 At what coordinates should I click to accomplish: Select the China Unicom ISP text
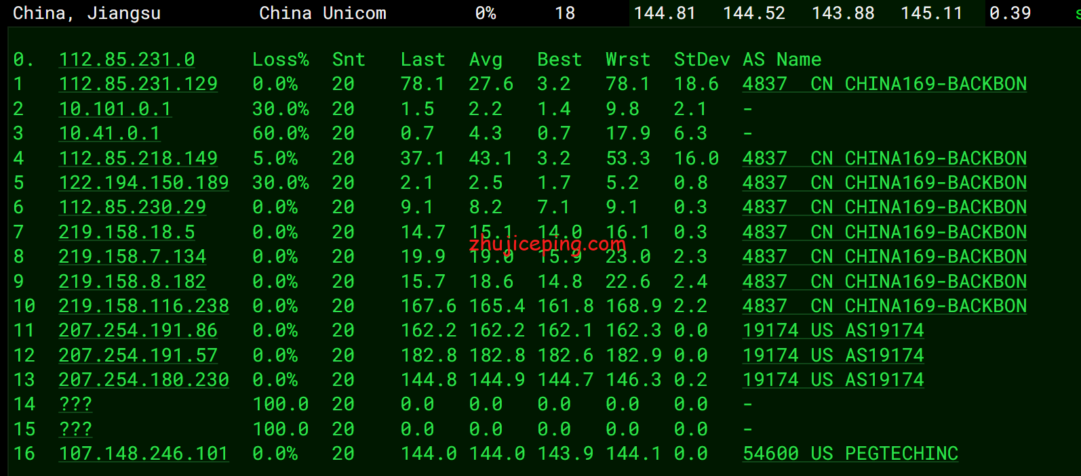click(x=323, y=14)
